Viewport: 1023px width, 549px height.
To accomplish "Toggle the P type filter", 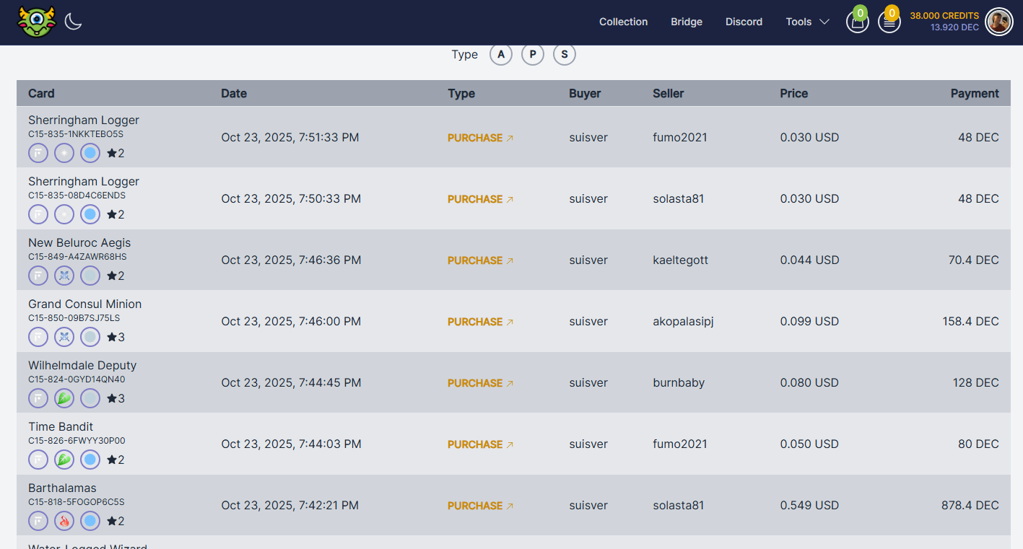I will click(533, 55).
